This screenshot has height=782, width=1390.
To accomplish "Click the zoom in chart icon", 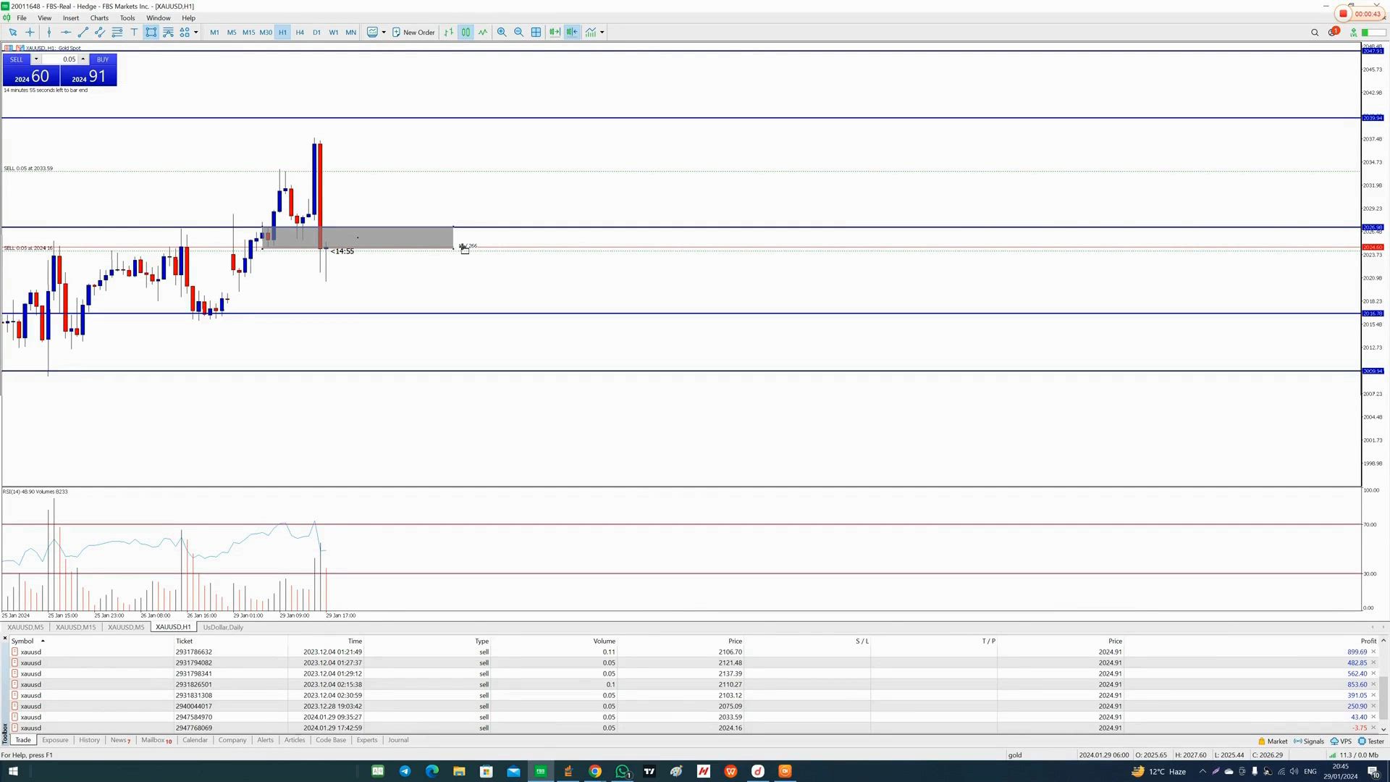I will [501, 32].
